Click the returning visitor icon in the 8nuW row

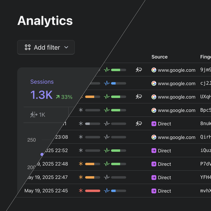139,123
